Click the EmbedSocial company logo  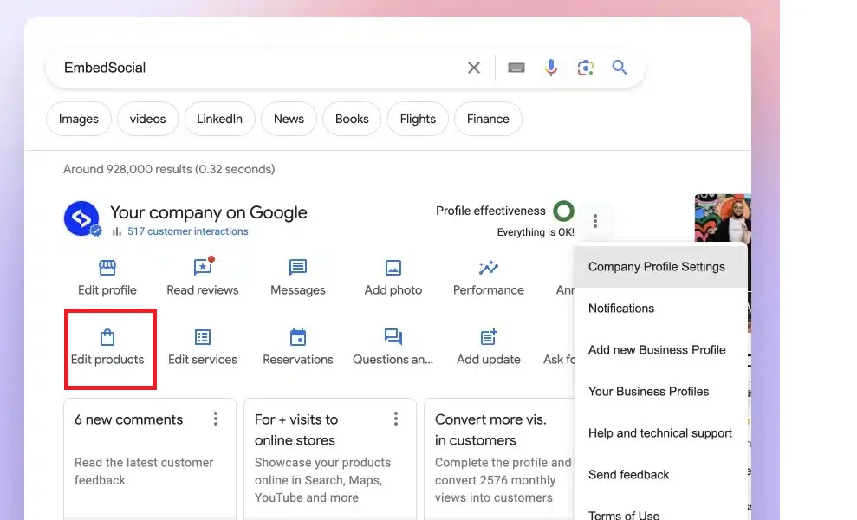coord(81,218)
